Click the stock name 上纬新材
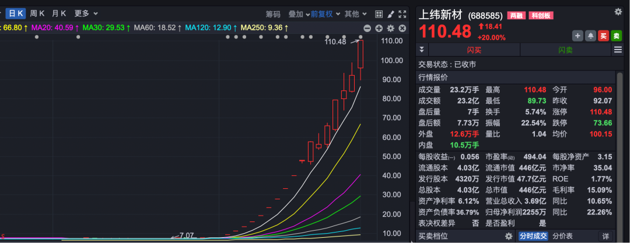The width and height of the screenshot is (630, 243). (x=442, y=15)
